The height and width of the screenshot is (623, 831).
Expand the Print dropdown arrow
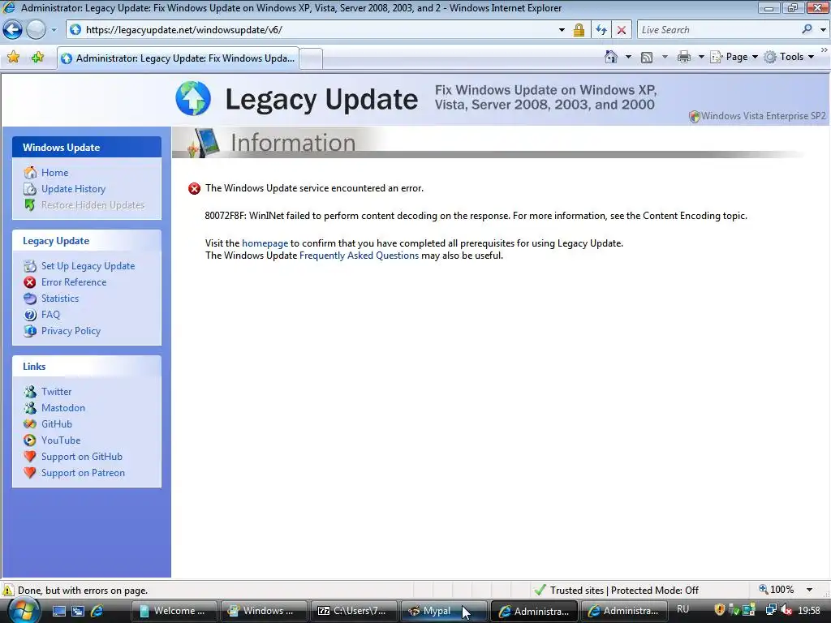point(700,57)
